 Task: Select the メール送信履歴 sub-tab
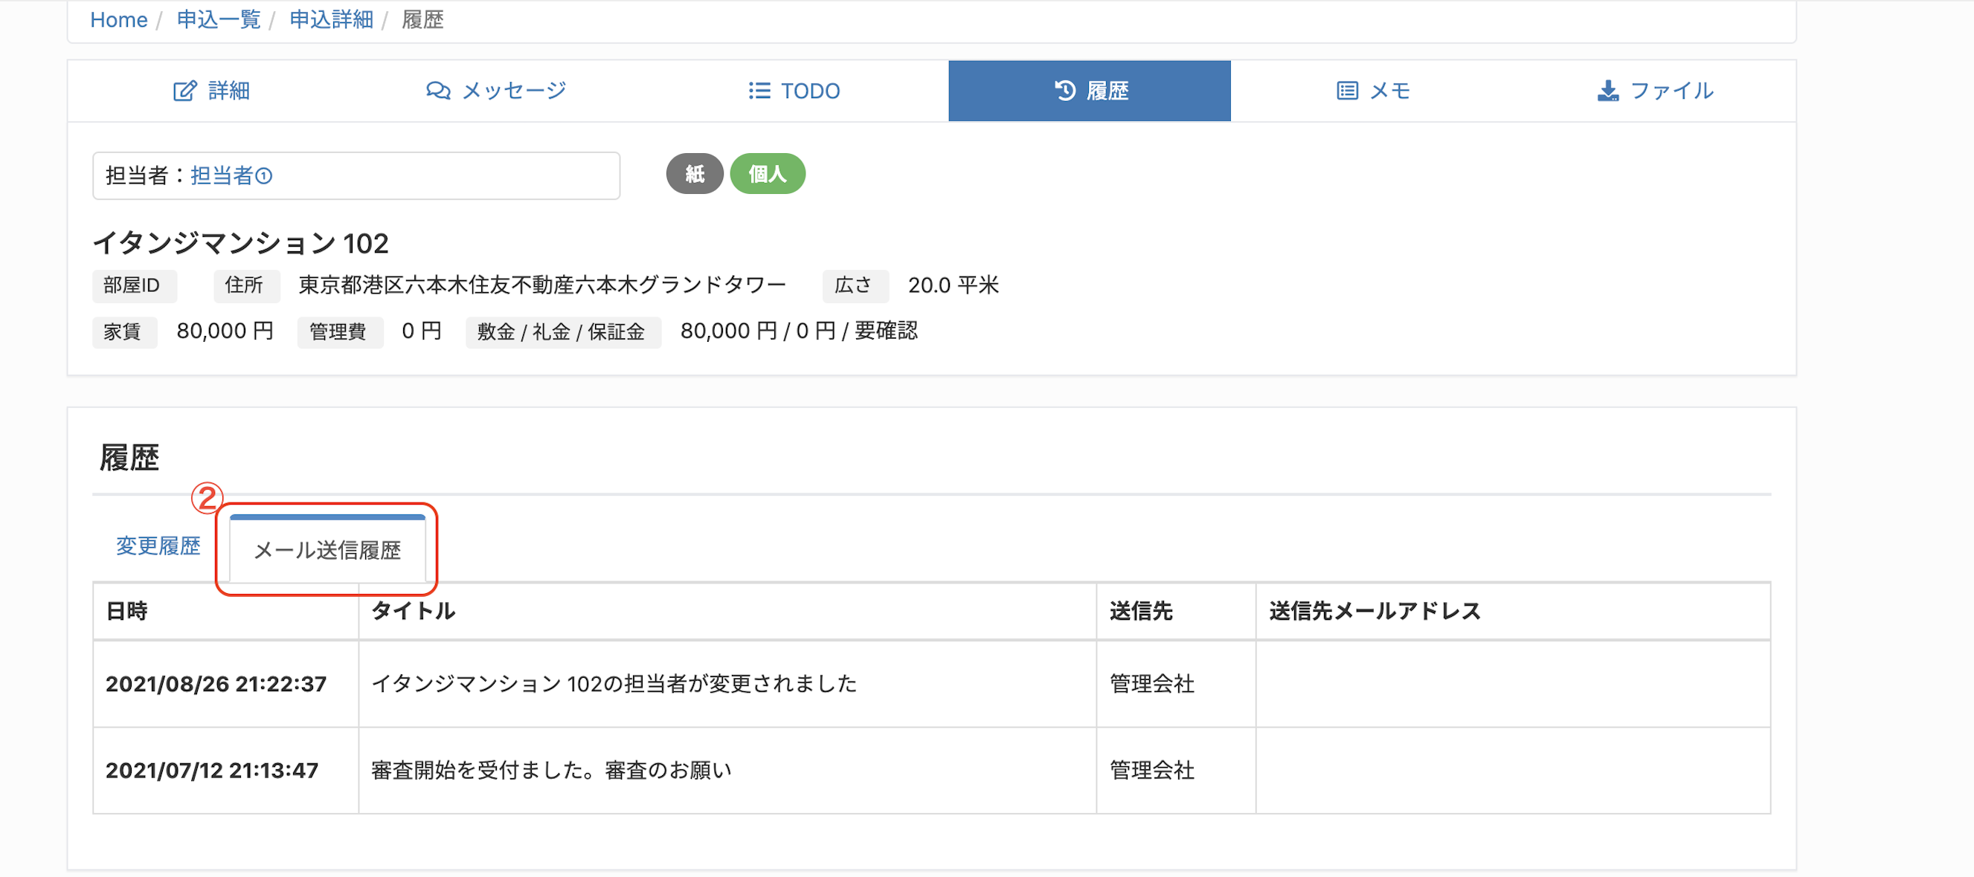pos(327,550)
